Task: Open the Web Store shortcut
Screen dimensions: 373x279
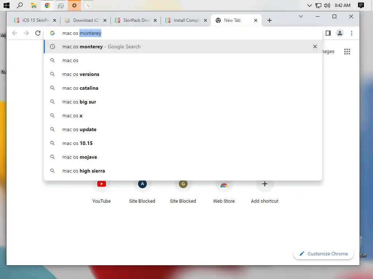Action: pos(224,192)
